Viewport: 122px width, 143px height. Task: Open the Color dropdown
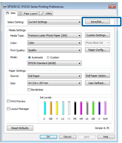(54, 43)
